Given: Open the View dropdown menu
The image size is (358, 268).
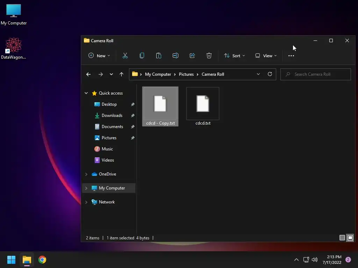Looking at the screenshot, I should click(x=266, y=55).
